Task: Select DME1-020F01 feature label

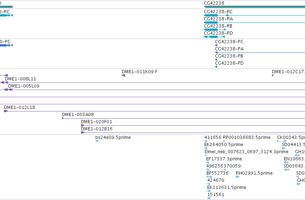Action: coord(96,122)
